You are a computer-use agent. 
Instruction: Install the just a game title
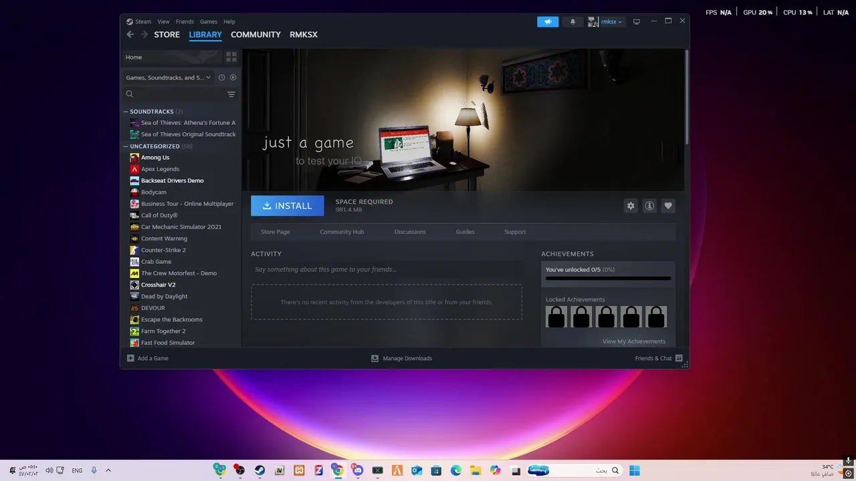coord(288,206)
